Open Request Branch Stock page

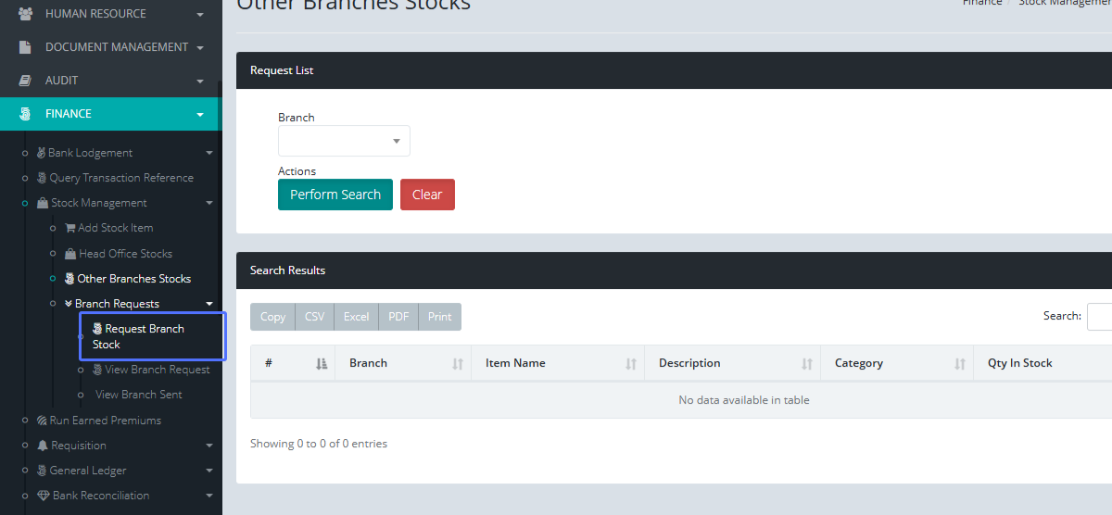[144, 336]
